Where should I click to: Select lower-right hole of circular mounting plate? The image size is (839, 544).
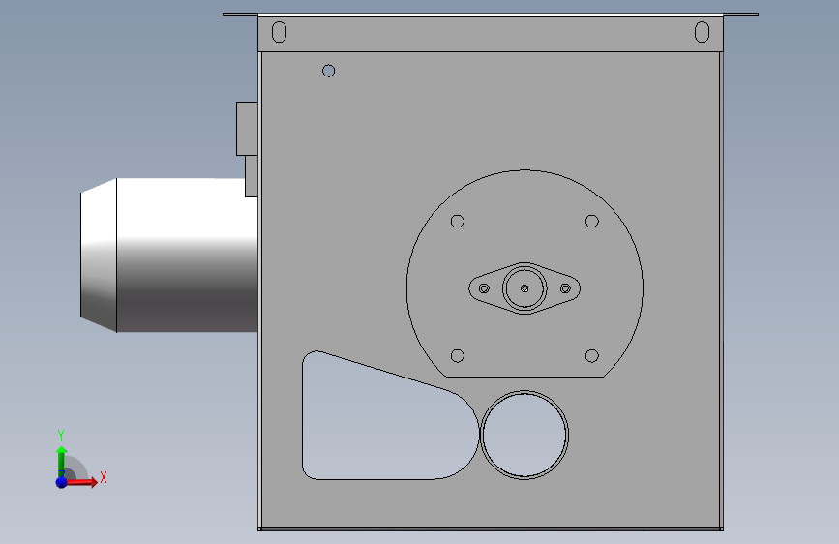pyautogui.click(x=592, y=356)
